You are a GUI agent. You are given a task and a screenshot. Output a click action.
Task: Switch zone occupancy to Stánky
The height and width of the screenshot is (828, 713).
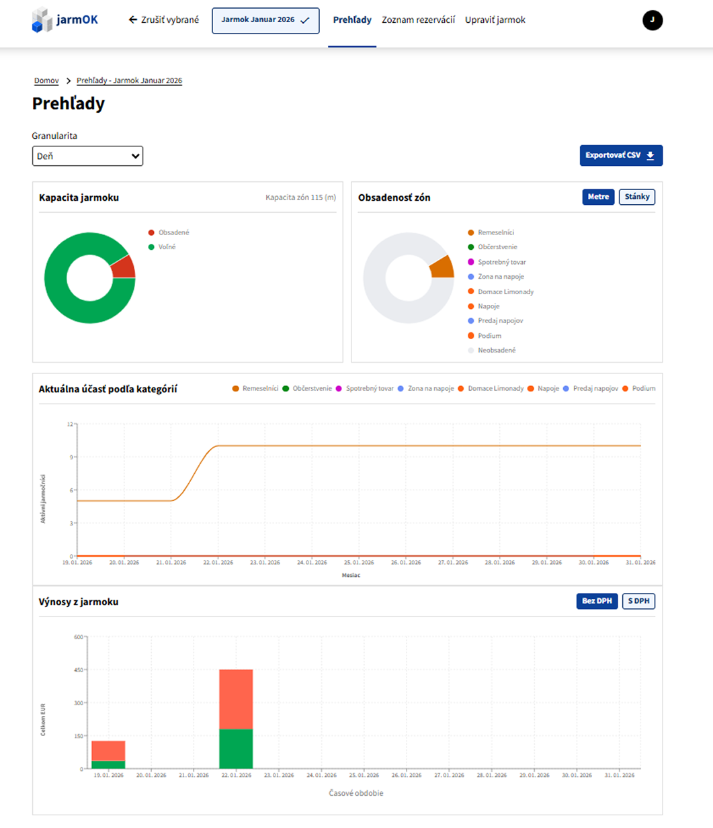click(637, 197)
